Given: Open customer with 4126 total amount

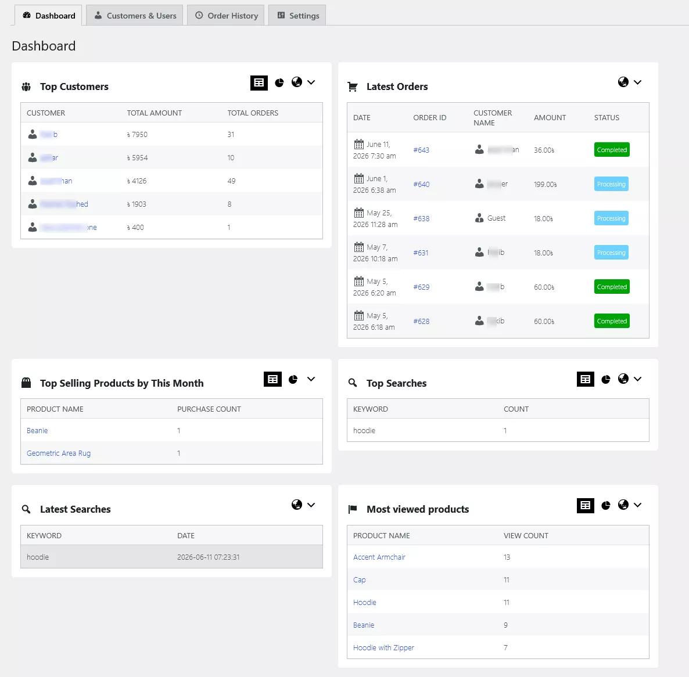Looking at the screenshot, I should 56,181.
